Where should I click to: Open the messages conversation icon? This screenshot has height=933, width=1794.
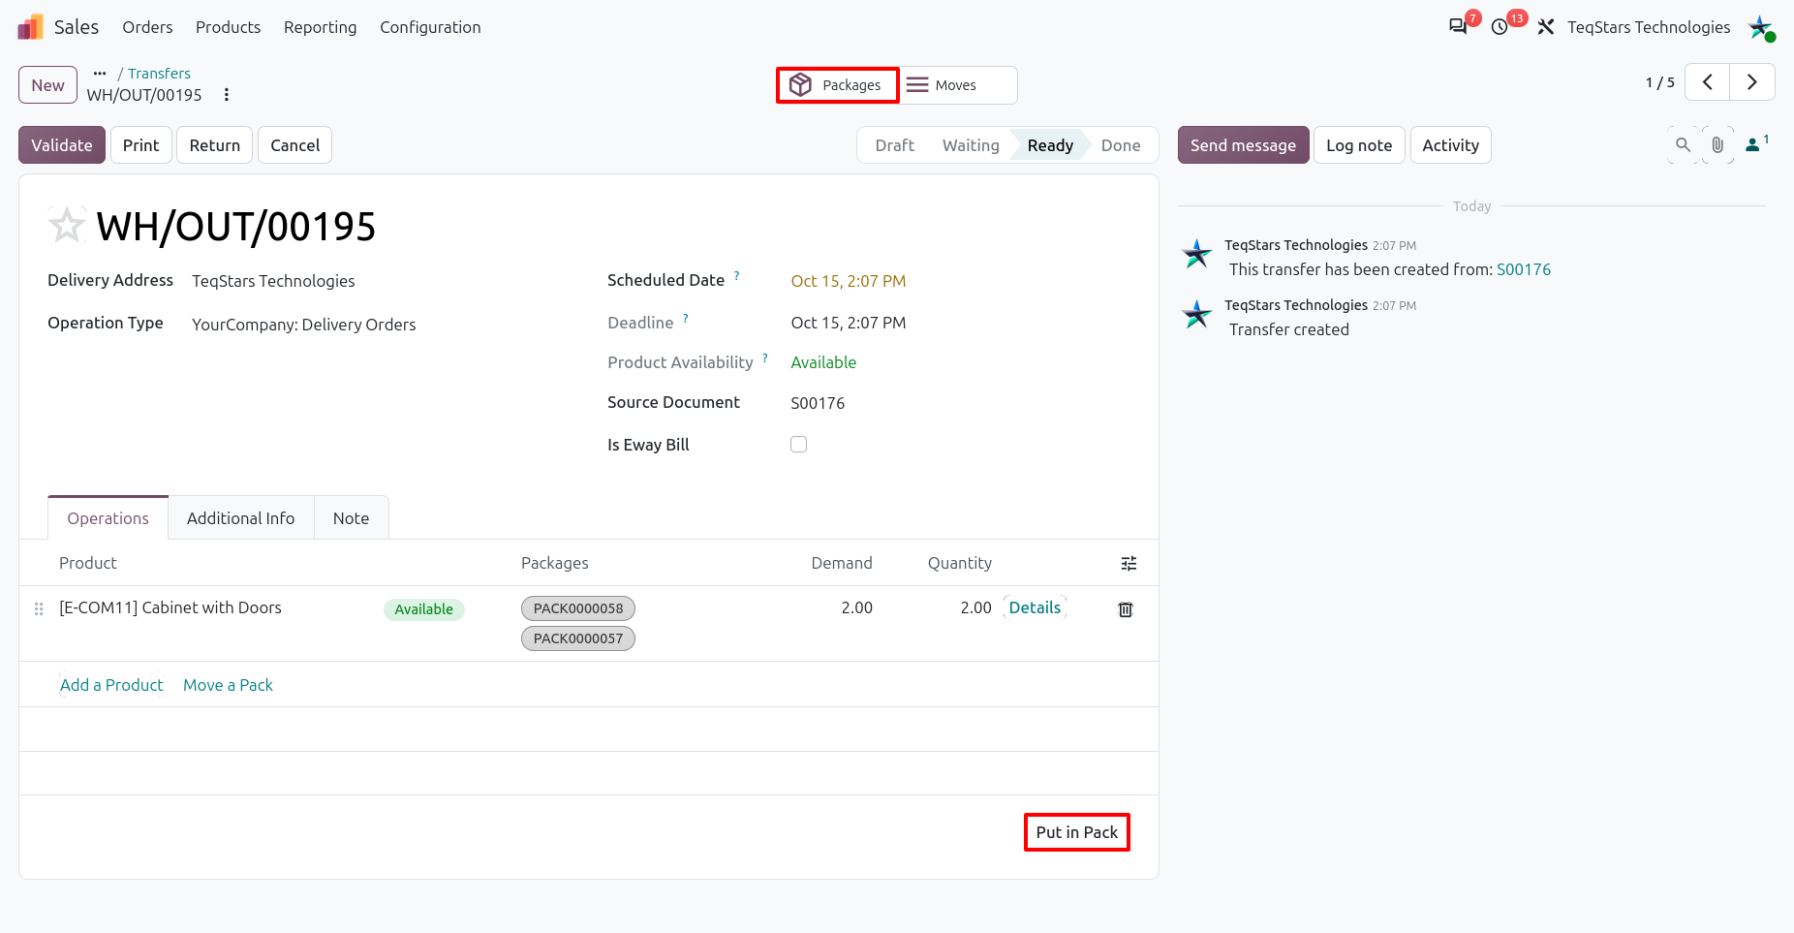click(1458, 27)
